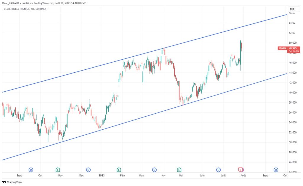Select the November earnings marker
303x186 pixels.
point(58,170)
